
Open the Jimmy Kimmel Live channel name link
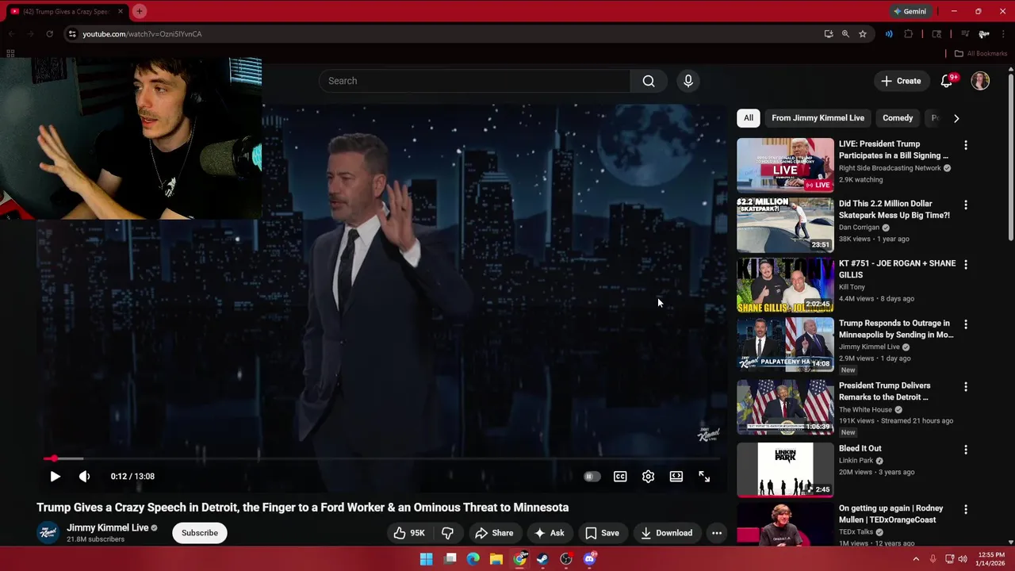pyautogui.click(x=108, y=527)
